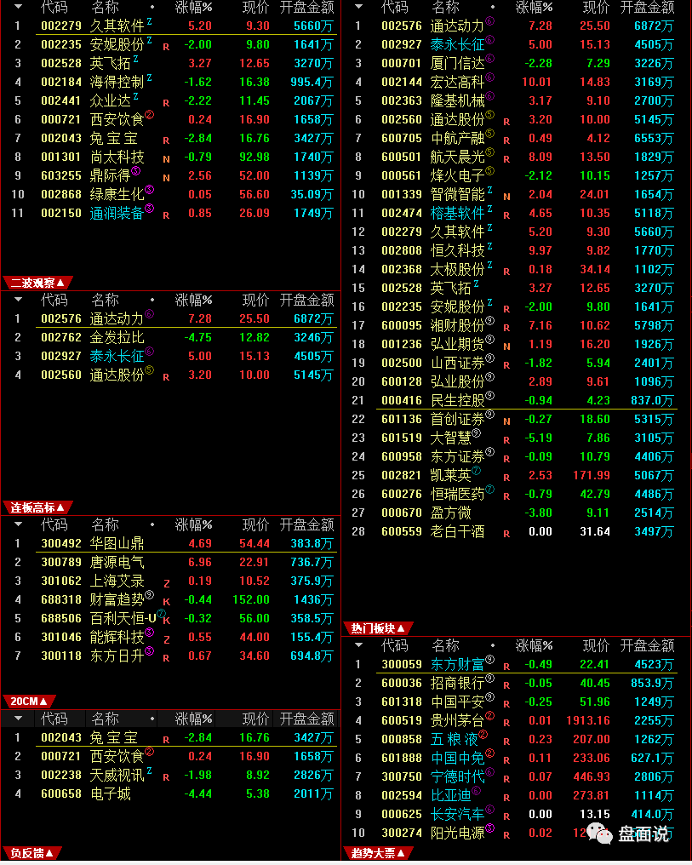This screenshot has height=865, width=692.
Task: Click 东方证券 opening amount 4406万
Action: click(x=654, y=457)
